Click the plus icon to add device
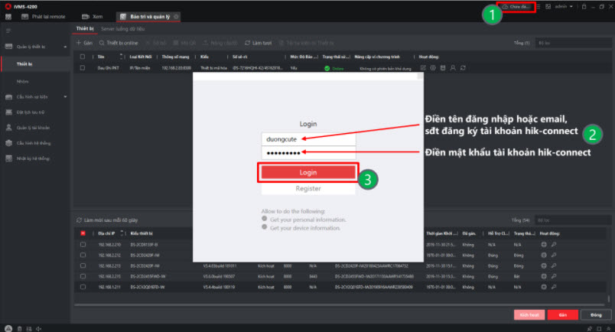615x332 pixels. pos(80,43)
